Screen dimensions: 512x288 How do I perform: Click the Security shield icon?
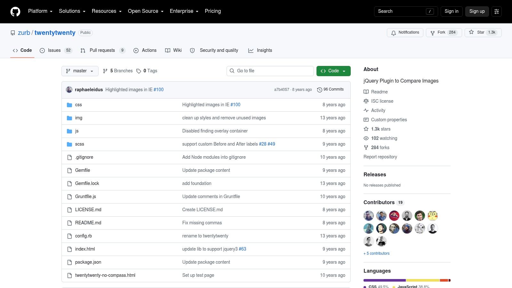point(192,51)
